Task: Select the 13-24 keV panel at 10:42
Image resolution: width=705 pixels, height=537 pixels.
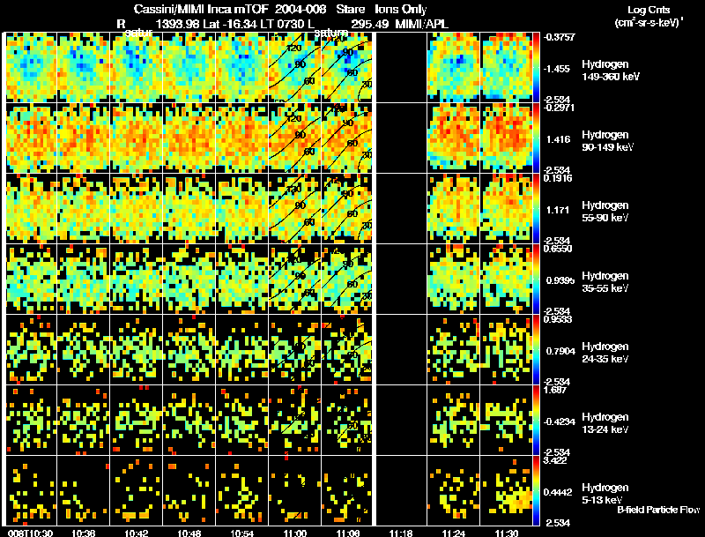Action: [137, 421]
